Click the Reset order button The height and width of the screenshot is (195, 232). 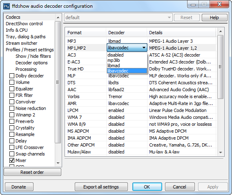click(x=32, y=172)
